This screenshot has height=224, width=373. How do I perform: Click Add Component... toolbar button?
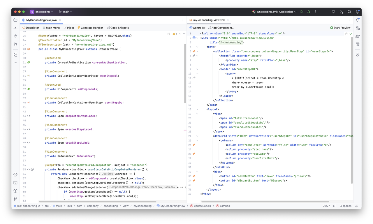(221, 28)
